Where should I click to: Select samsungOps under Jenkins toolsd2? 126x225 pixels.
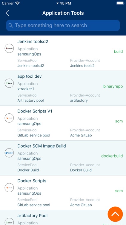tap(29, 54)
